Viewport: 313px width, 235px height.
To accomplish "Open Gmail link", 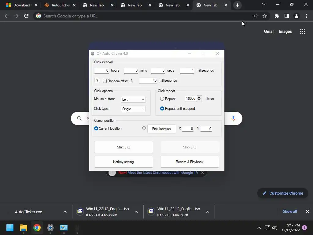I will pos(269,32).
